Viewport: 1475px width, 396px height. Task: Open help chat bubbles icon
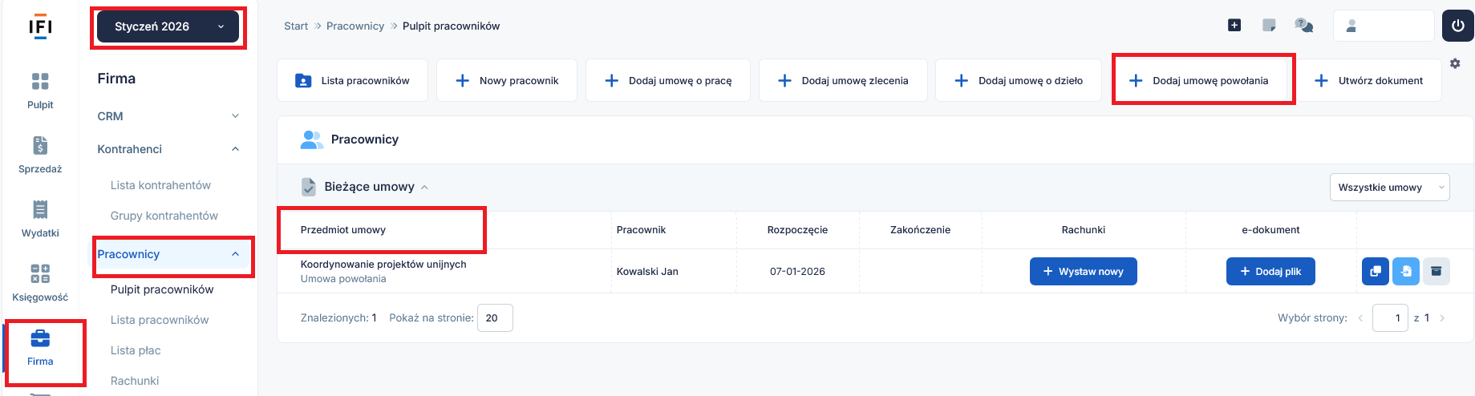tap(1303, 26)
